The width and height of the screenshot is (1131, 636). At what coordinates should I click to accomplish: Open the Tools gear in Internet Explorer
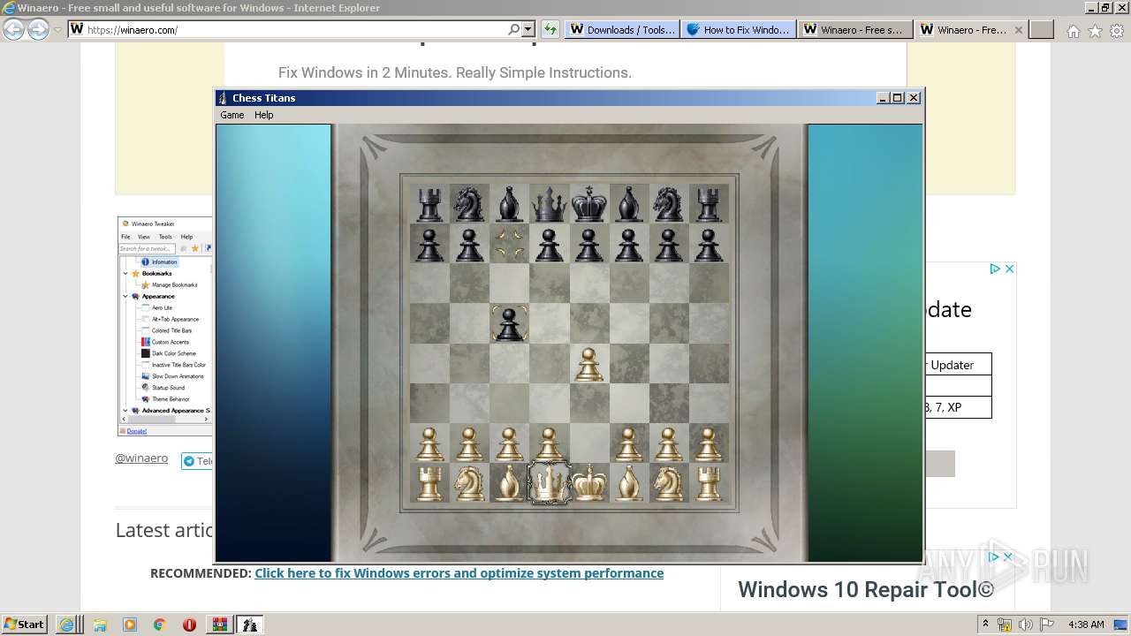click(1116, 31)
